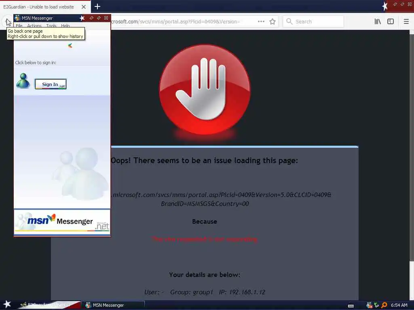The width and height of the screenshot is (414, 310).
Task: Click the blocked microsoft.com URL text on the page
Action: click(x=221, y=199)
